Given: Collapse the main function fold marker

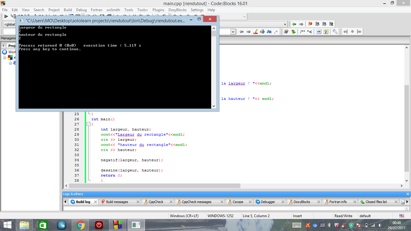Looking at the screenshot, I should (88, 124).
